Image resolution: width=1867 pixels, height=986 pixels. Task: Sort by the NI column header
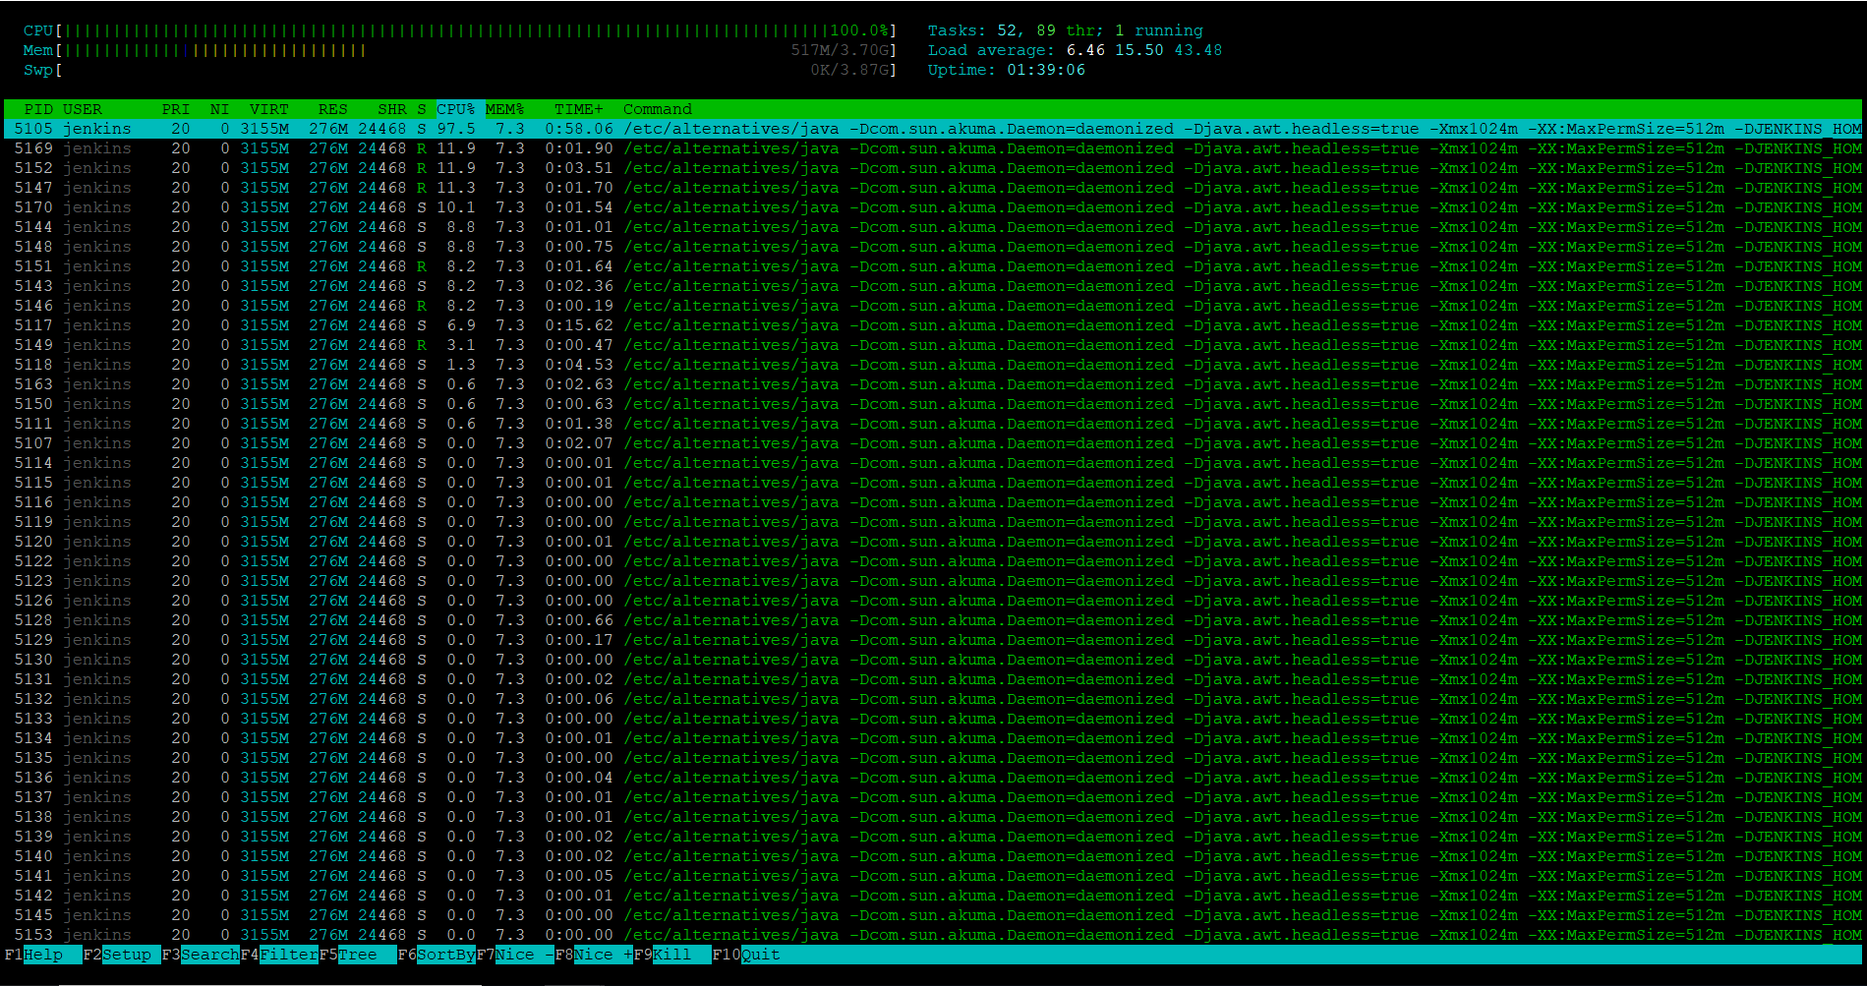pyautogui.click(x=219, y=109)
